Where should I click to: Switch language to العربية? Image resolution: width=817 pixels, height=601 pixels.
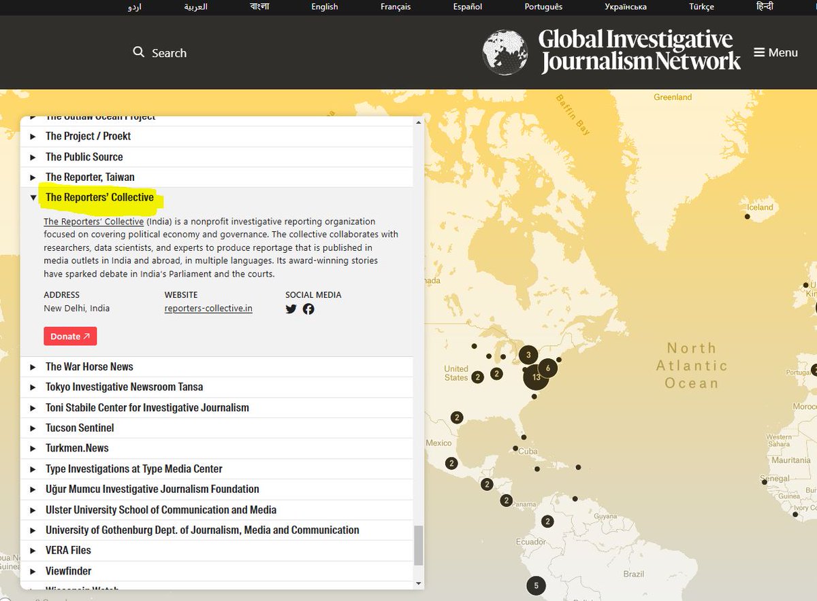pos(196,7)
